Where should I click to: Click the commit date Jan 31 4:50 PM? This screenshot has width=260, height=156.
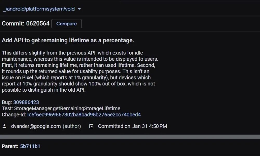pos(149,126)
